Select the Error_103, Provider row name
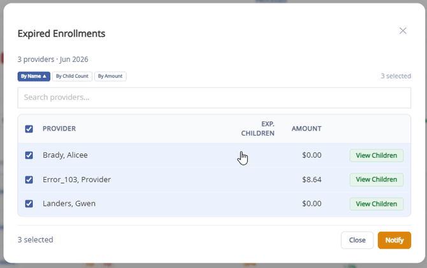Image resolution: width=427 pixels, height=268 pixels. [76, 180]
